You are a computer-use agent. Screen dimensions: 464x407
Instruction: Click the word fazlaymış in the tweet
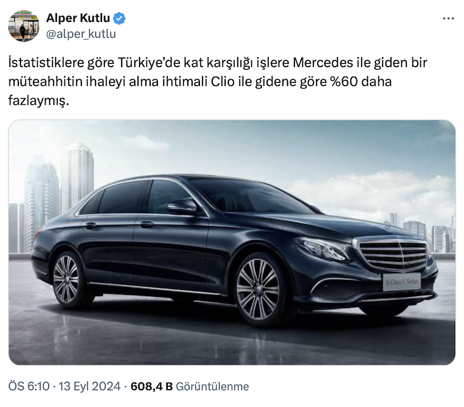(x=38, y=101)
